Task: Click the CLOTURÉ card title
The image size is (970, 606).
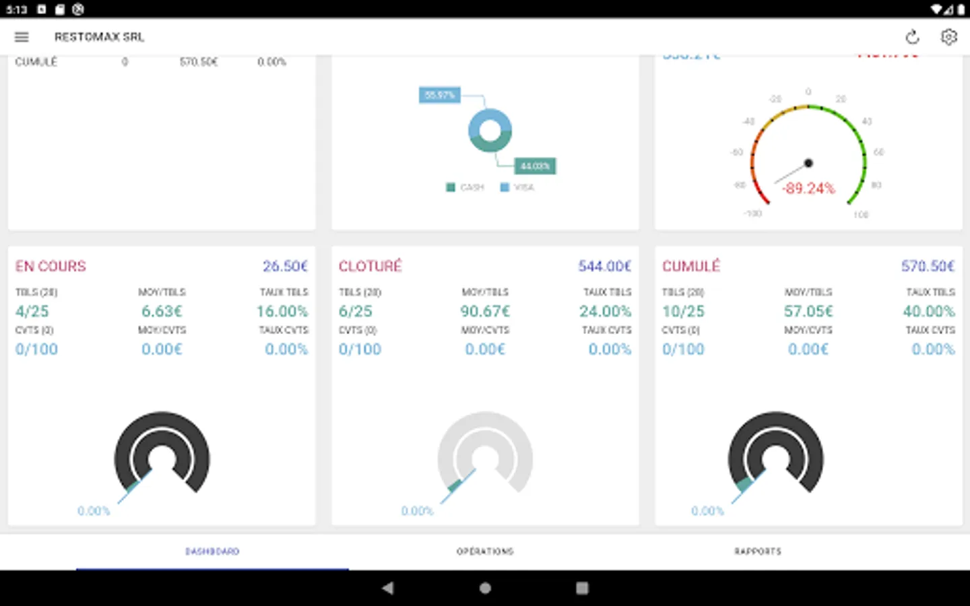Action: click(370, 266)
